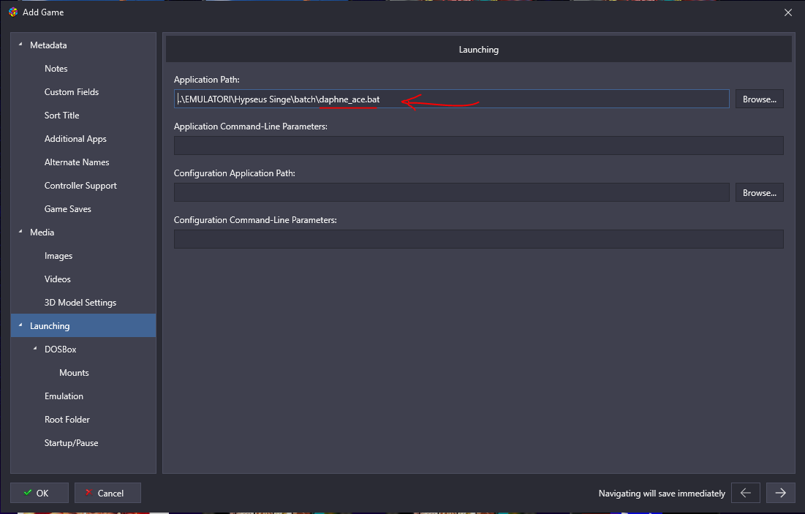Click the LaunchBox app icon in title bar
This screenshot has width=805, height=514.
[x=13, y=12]
